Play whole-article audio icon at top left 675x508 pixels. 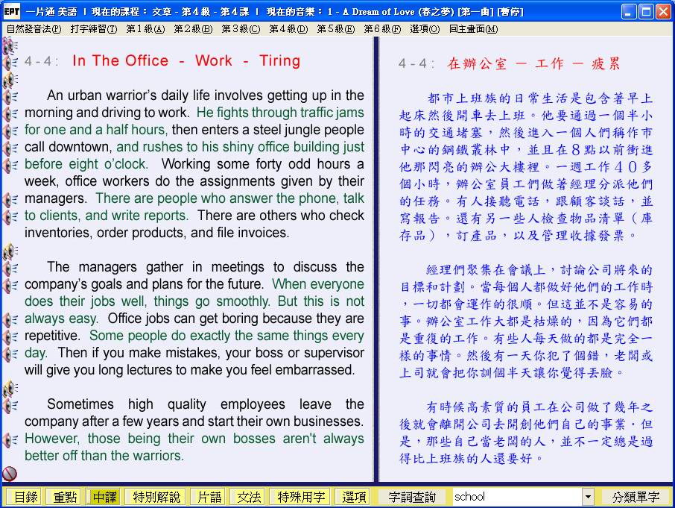[x=10, y=46]
